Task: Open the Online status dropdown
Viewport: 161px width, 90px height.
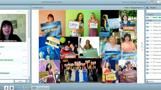Action: tap(154, 81)
